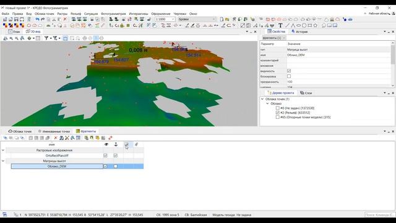Open the filter funnel dropdown arrow

pos(51,38)
